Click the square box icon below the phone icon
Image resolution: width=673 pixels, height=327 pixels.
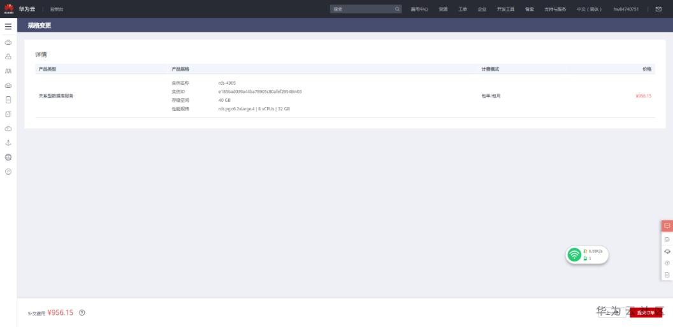(8, 114)
